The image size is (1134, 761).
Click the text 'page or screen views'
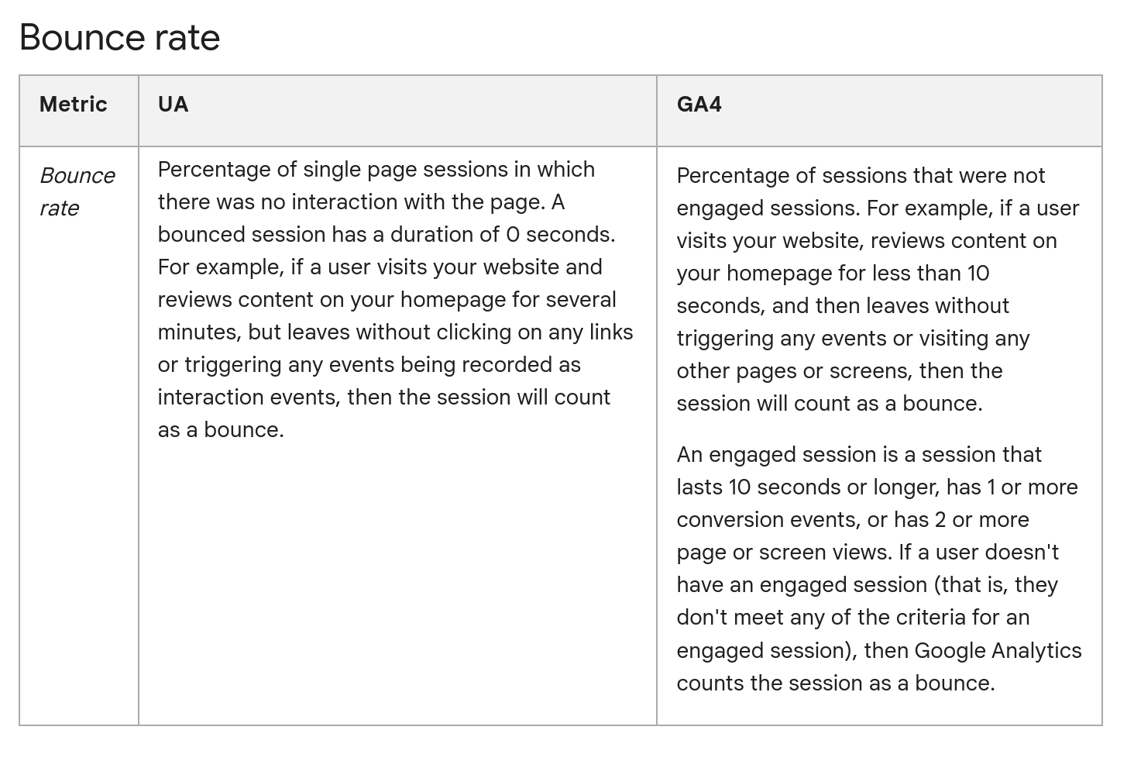[x=784, y=552]
